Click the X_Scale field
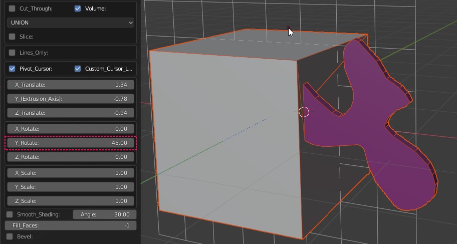Viewport: 457px width, 244px height. pos(71,173)
